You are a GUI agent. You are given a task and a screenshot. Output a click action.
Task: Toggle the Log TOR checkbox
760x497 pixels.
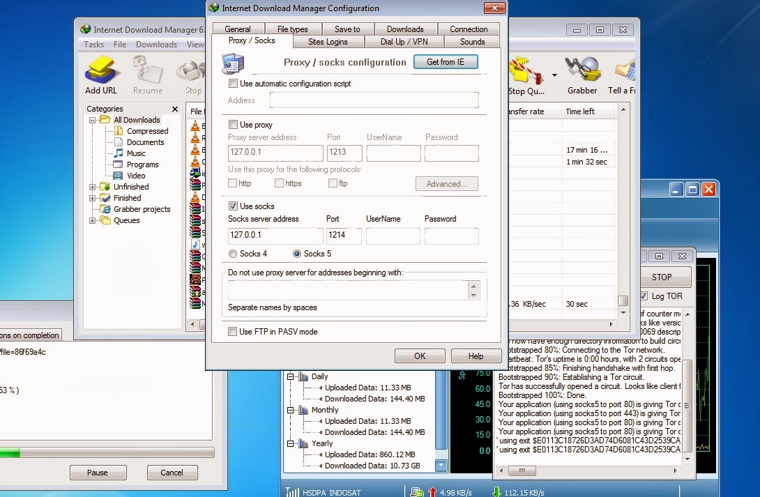click(x=644, y=296)
